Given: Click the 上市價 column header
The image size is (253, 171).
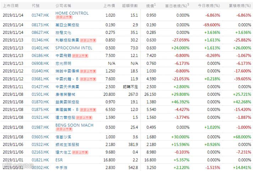Looking at the screenshot, I should coord(109,6).
